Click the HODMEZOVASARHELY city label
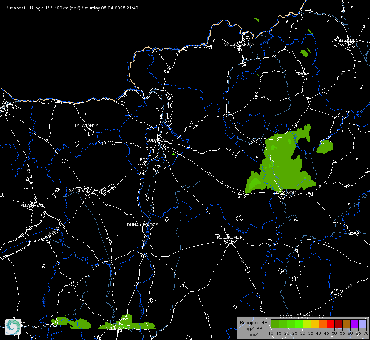Image resolution: width=370 pixels, height=340 pixels. (301, 317)
